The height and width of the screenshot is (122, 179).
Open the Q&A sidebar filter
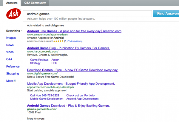(x=9, y=59)
